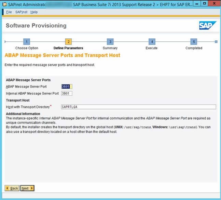Open the File menu
Image resolution: width=221 pixels, height=200 pixels.
[x=9, y=12]
